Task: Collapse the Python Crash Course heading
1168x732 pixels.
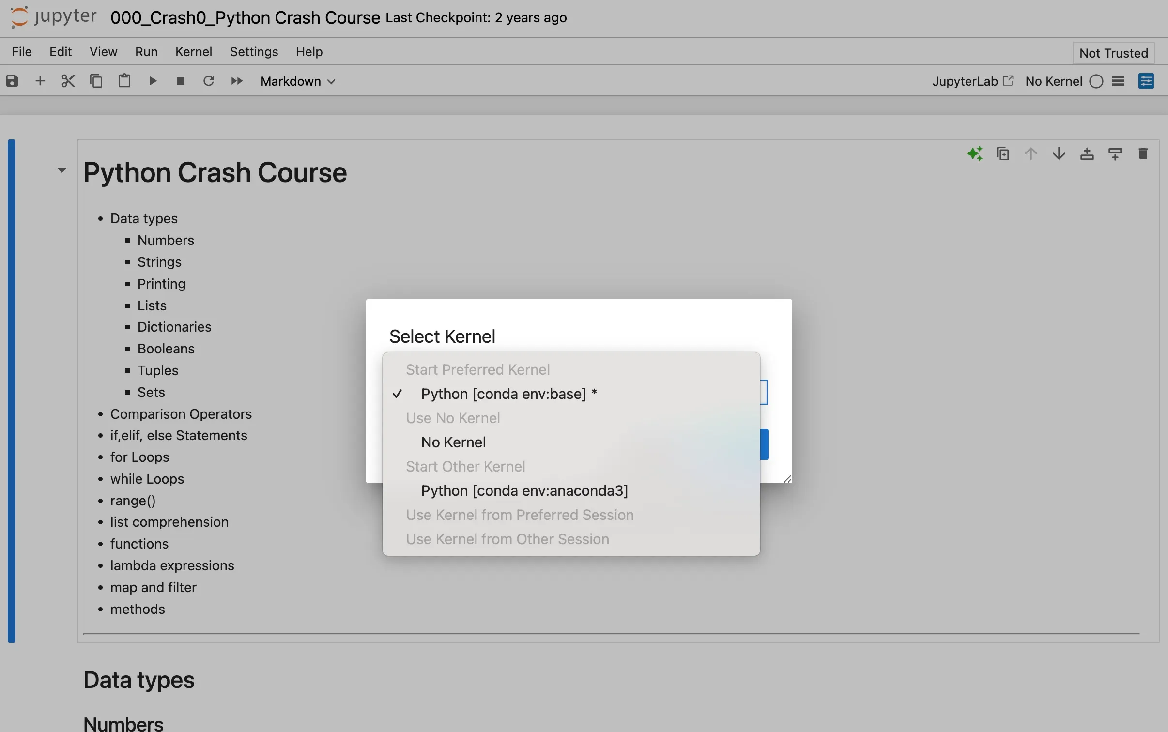Action: (x=61, y=170)
